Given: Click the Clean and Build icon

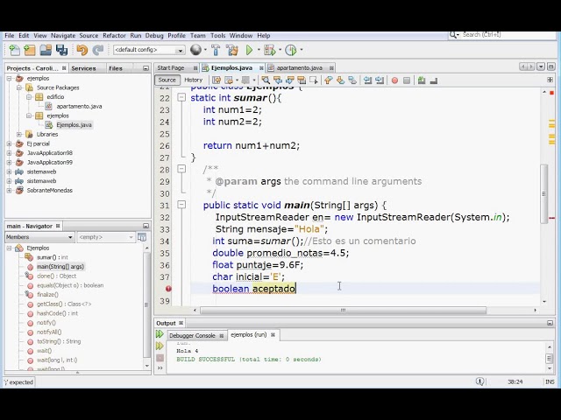Looking at the screenshot, I should point(231,50).
